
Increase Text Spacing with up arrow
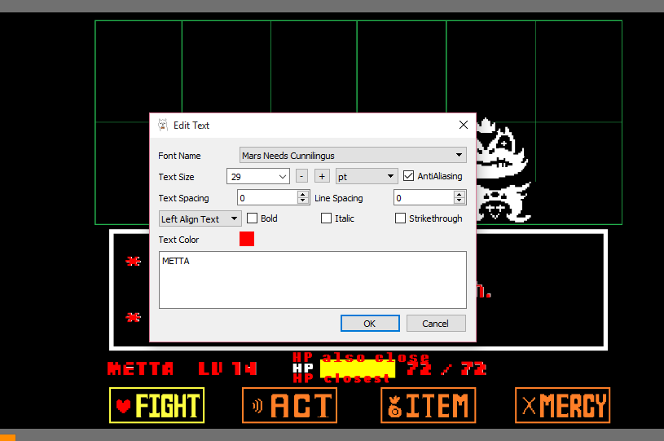click(303, 194)
